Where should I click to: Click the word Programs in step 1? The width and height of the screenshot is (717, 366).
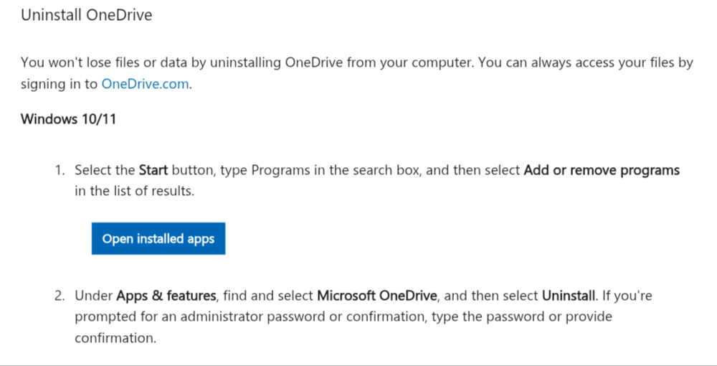click(x=281, y=170)
